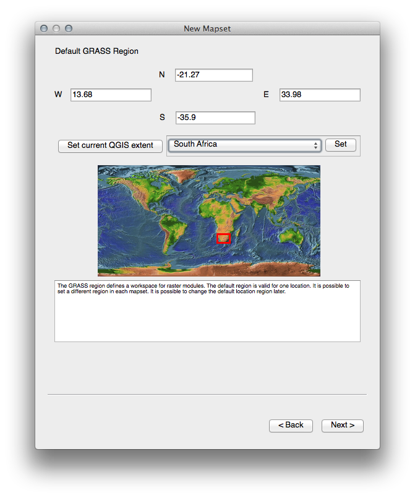Viewport: 415px width, 498px height.
Task: Click the E label beside the east field
Action: point(266,95)
